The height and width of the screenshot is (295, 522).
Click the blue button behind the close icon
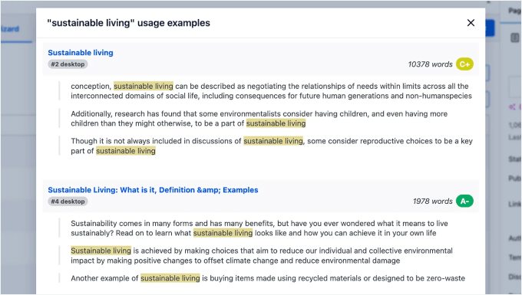[x=490, y=28]
